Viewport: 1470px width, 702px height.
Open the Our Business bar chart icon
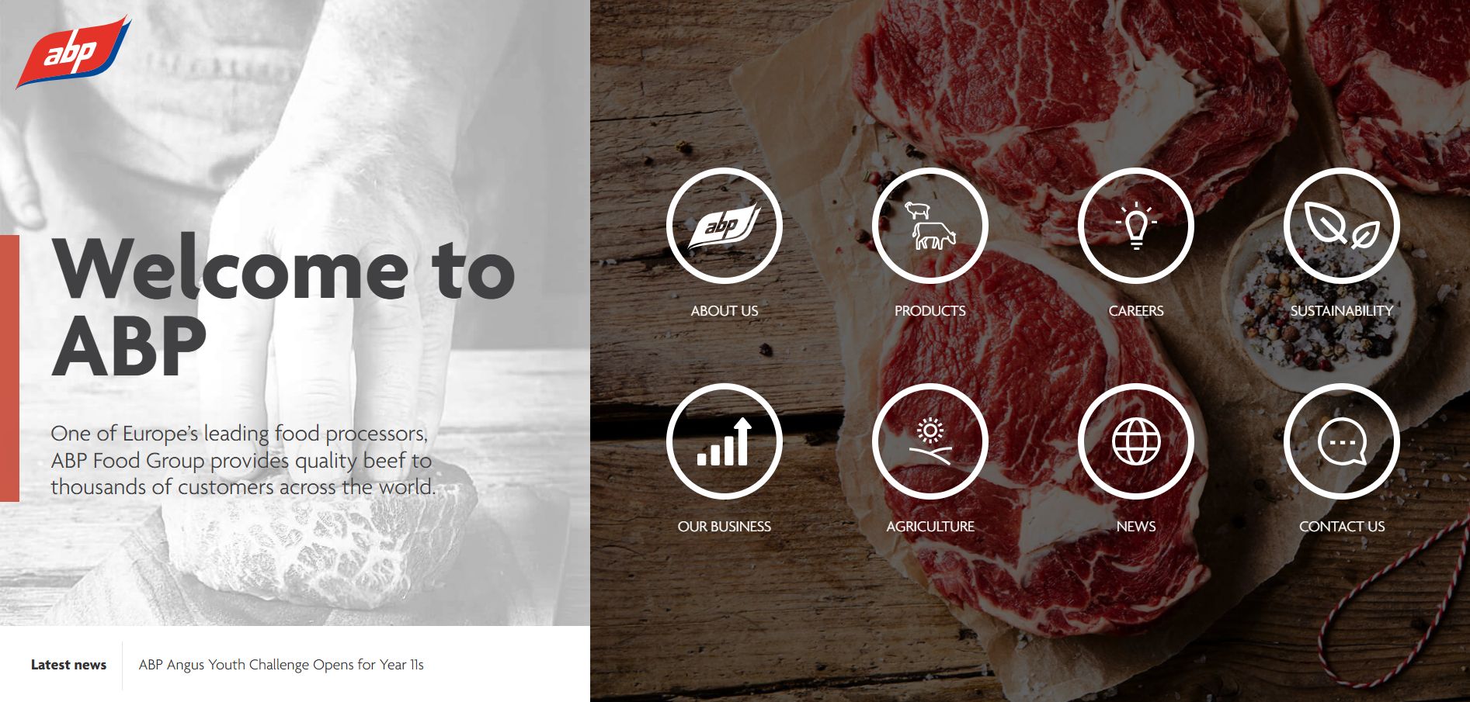[724, 441]
